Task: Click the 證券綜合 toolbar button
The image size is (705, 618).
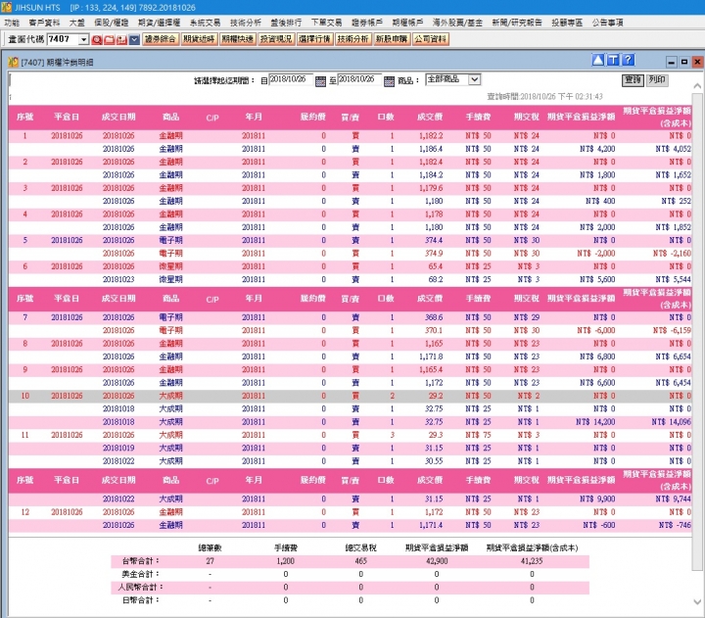Action: (160, 39)
